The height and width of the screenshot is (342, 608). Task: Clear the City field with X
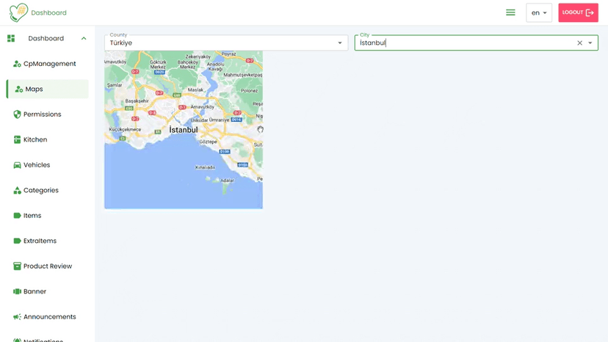[x=579, y=43]
